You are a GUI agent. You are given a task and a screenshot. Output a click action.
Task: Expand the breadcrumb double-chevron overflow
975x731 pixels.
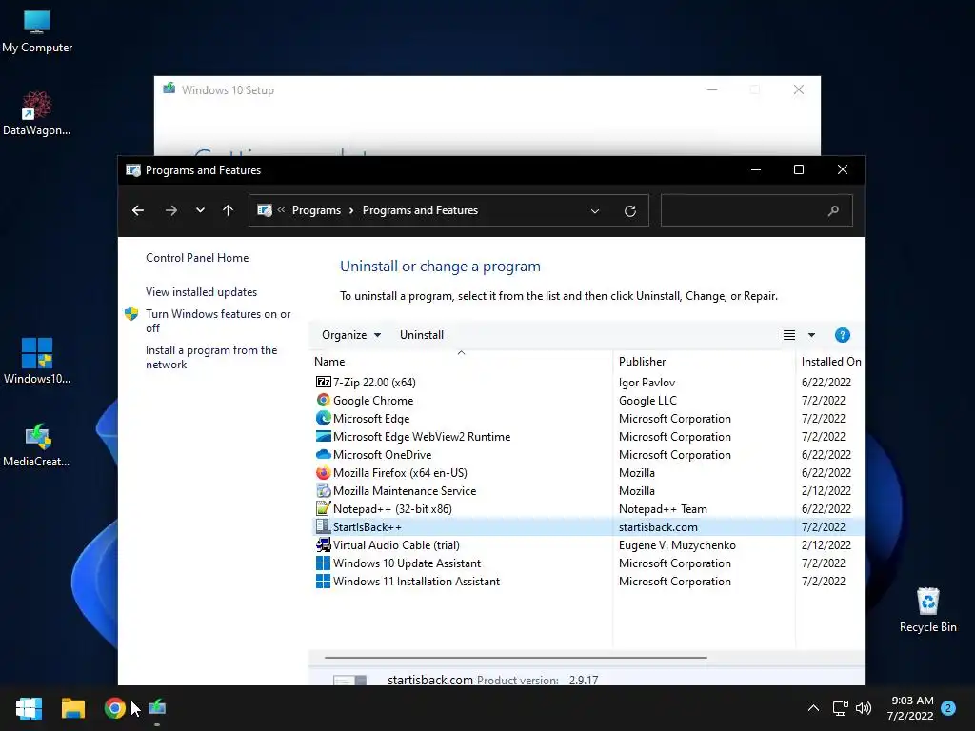click(281, 210)
